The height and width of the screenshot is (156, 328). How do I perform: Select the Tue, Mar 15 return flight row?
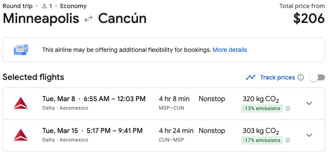[164, 136]
